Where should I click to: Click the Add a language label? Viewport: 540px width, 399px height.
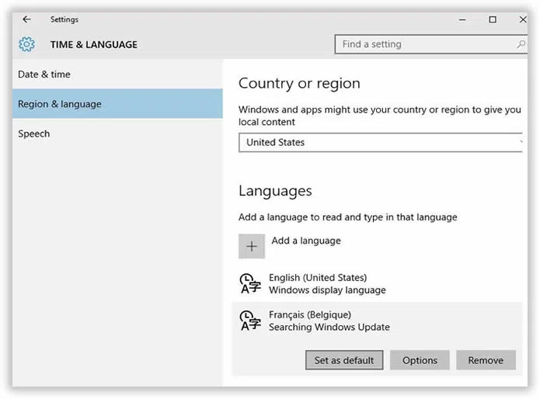point(306,241)
